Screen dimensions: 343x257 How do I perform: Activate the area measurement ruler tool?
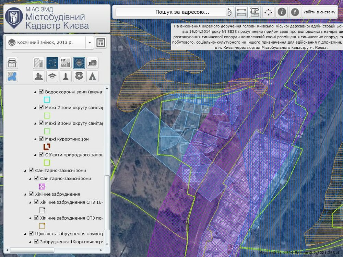click(255, 12)
